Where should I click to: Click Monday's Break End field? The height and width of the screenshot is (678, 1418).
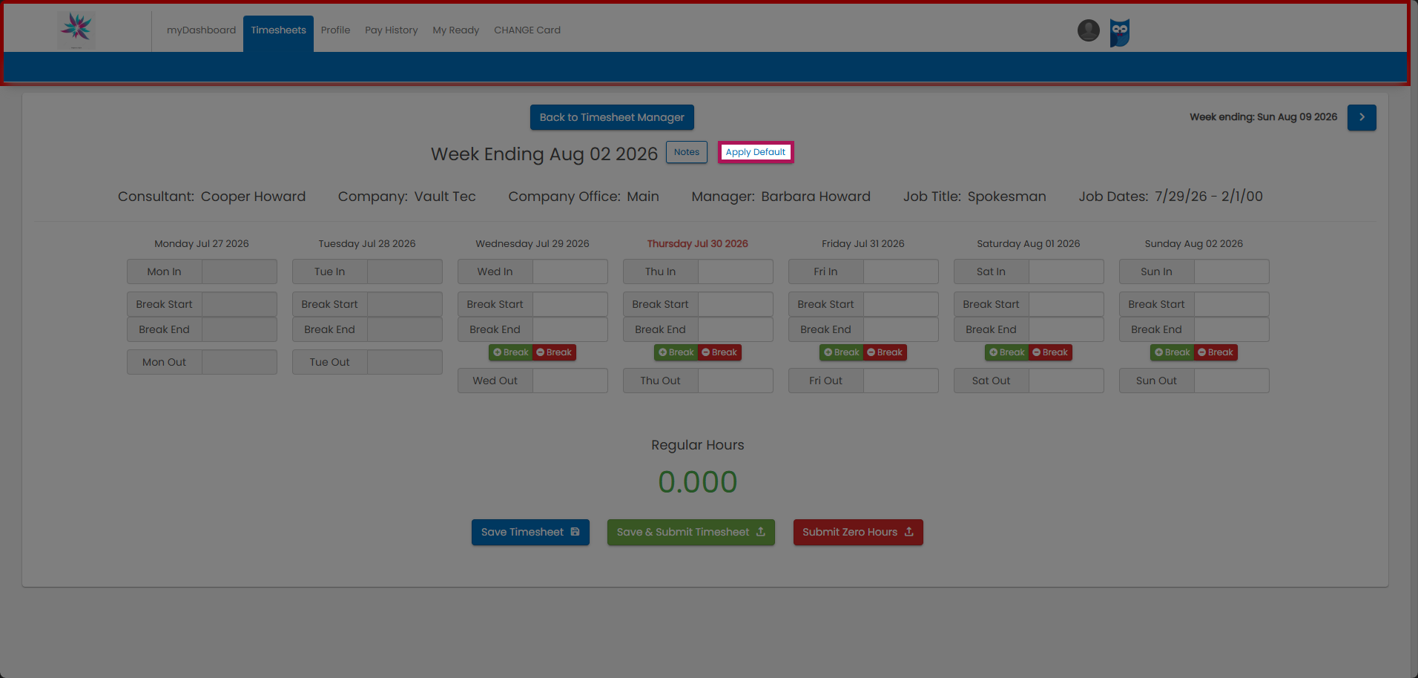coord(240,329)
